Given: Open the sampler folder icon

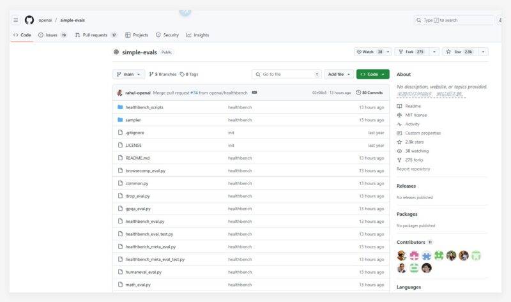Looking at the screenshot, I should (120, 120).
